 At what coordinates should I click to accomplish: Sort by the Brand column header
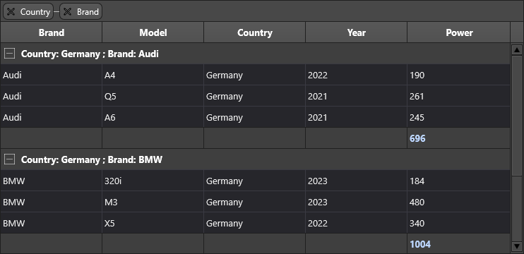coord(51,32)
